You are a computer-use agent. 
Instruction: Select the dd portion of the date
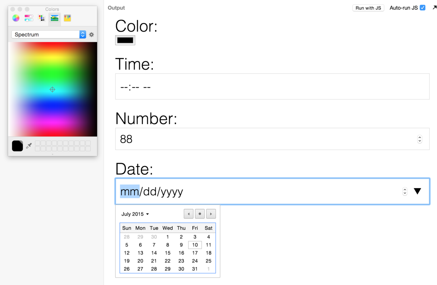coord(150,192)
